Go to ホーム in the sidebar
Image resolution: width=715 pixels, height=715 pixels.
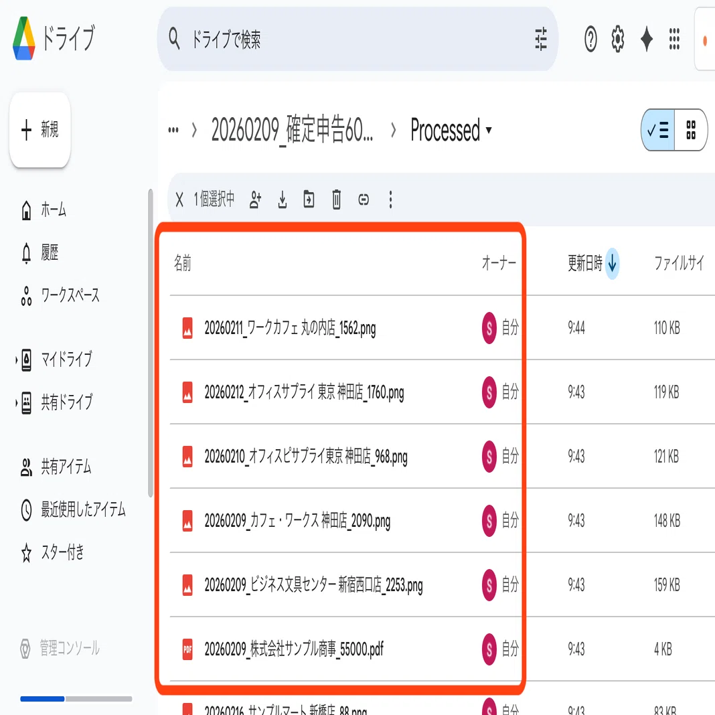click(44, 210)
